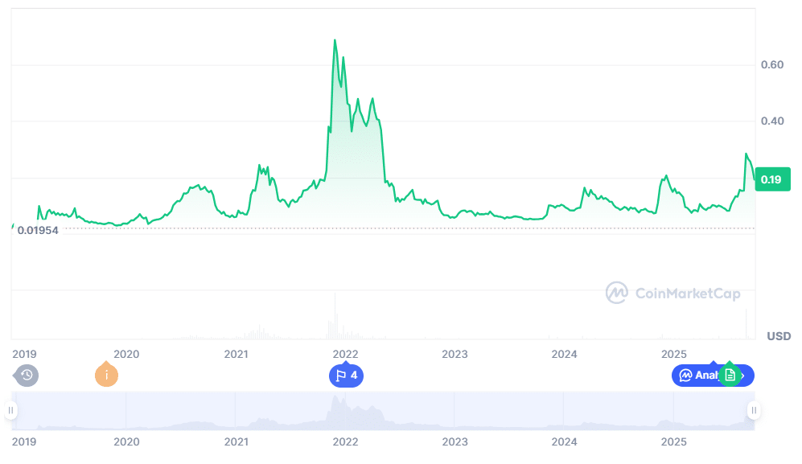Click the right range slider handle
The image size is (802, 464).
754,410
